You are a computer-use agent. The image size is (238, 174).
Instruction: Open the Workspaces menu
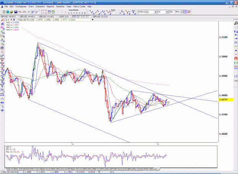[21, 6]
